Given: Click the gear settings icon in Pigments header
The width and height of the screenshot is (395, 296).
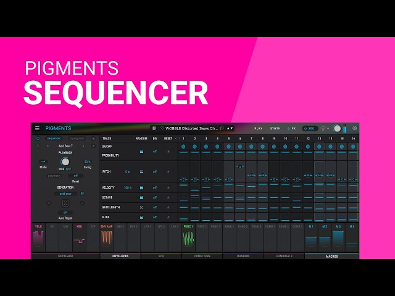Looking at the screenshot, I should click(354, 128).
